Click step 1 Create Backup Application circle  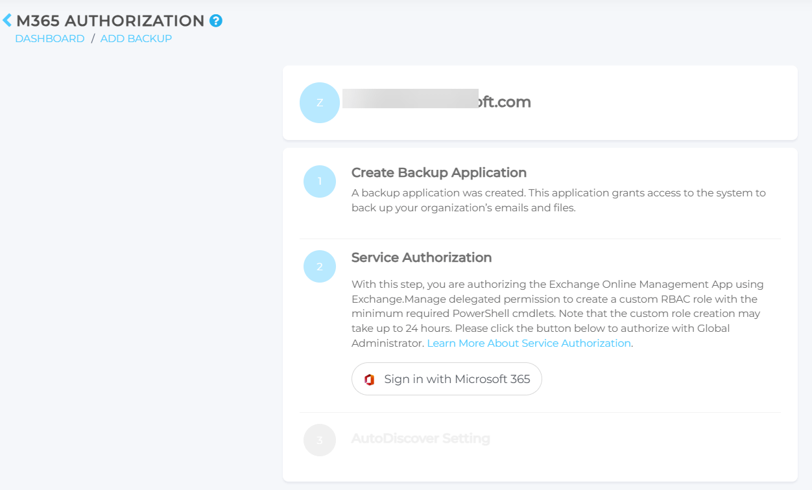(319, 181)
